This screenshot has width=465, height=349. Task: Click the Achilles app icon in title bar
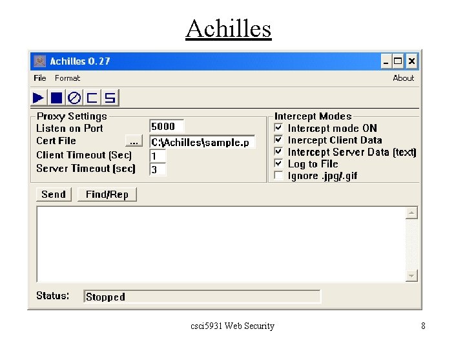(x=40, y=61)
